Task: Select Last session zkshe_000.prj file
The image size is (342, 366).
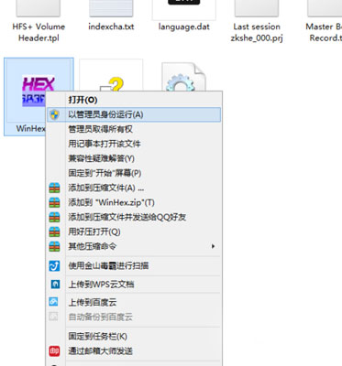Action: point(257,21)
